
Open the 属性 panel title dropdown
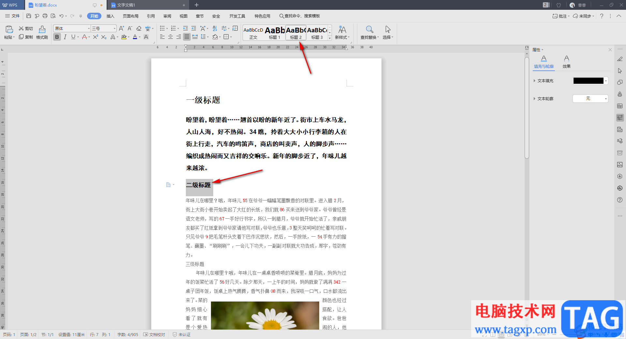pos(538,50)
